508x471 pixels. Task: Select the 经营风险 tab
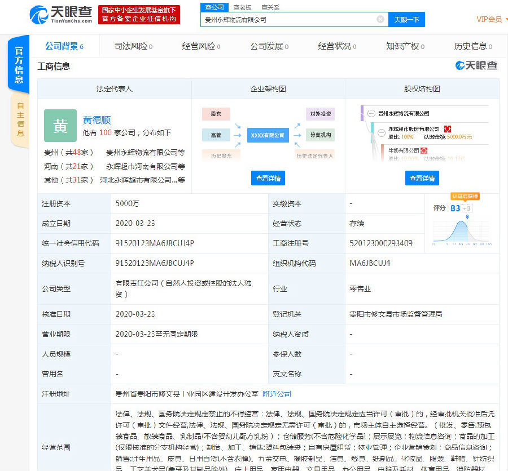(201, 46)
